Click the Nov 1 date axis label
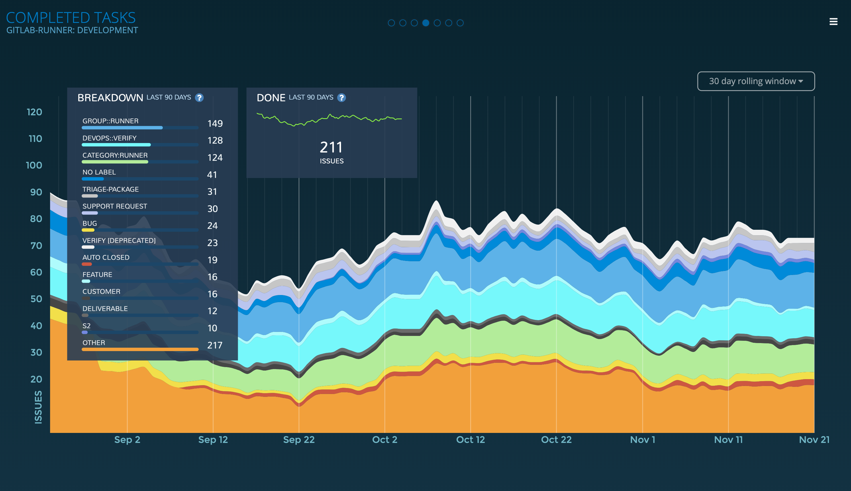This screenshot has height=491, width=851. (642, 440)
